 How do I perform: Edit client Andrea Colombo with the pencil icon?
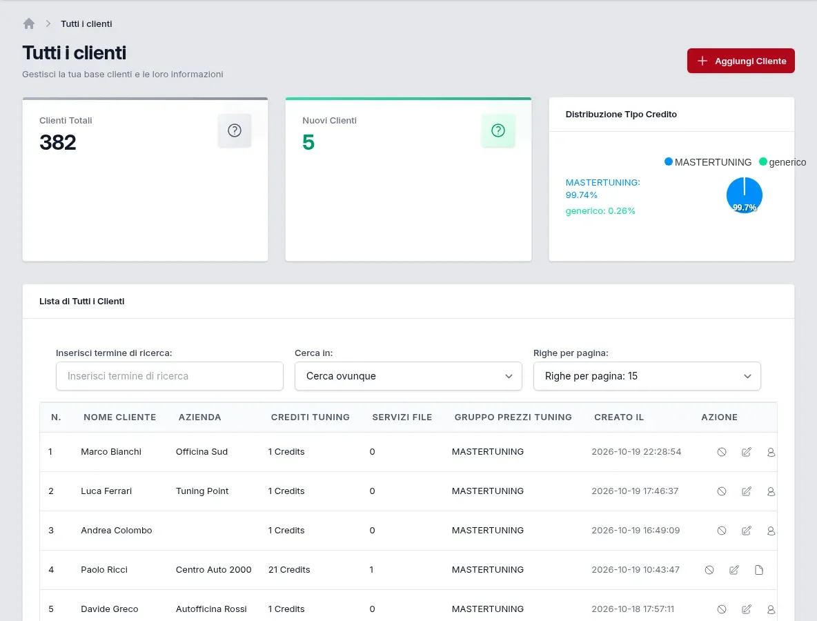(747, 531)
